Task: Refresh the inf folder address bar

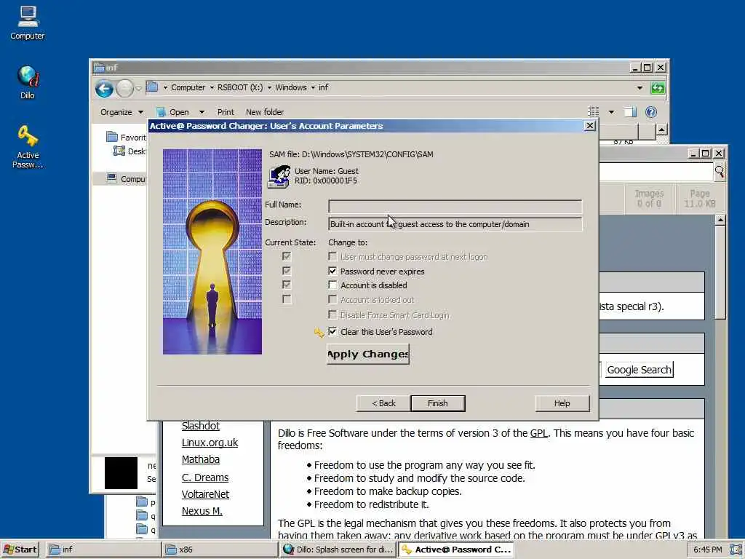Action: tap(658, 88)
